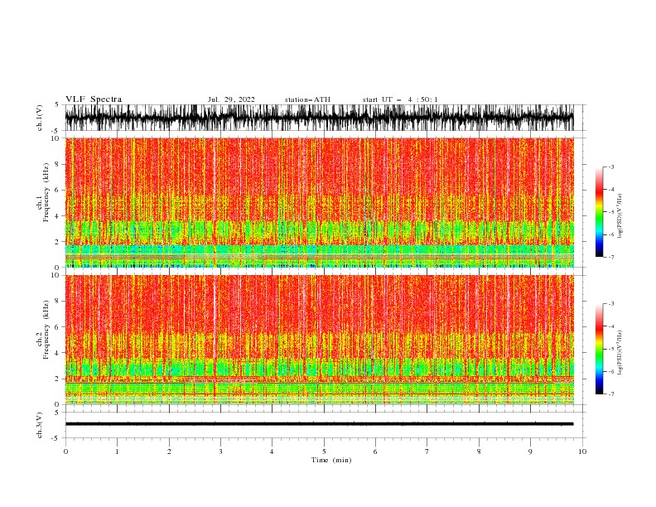Image resolution: width=656 pixels, height=507 pixels.
Task: Click the ch.2 PSD color scale bar
Action: point(599,349)
